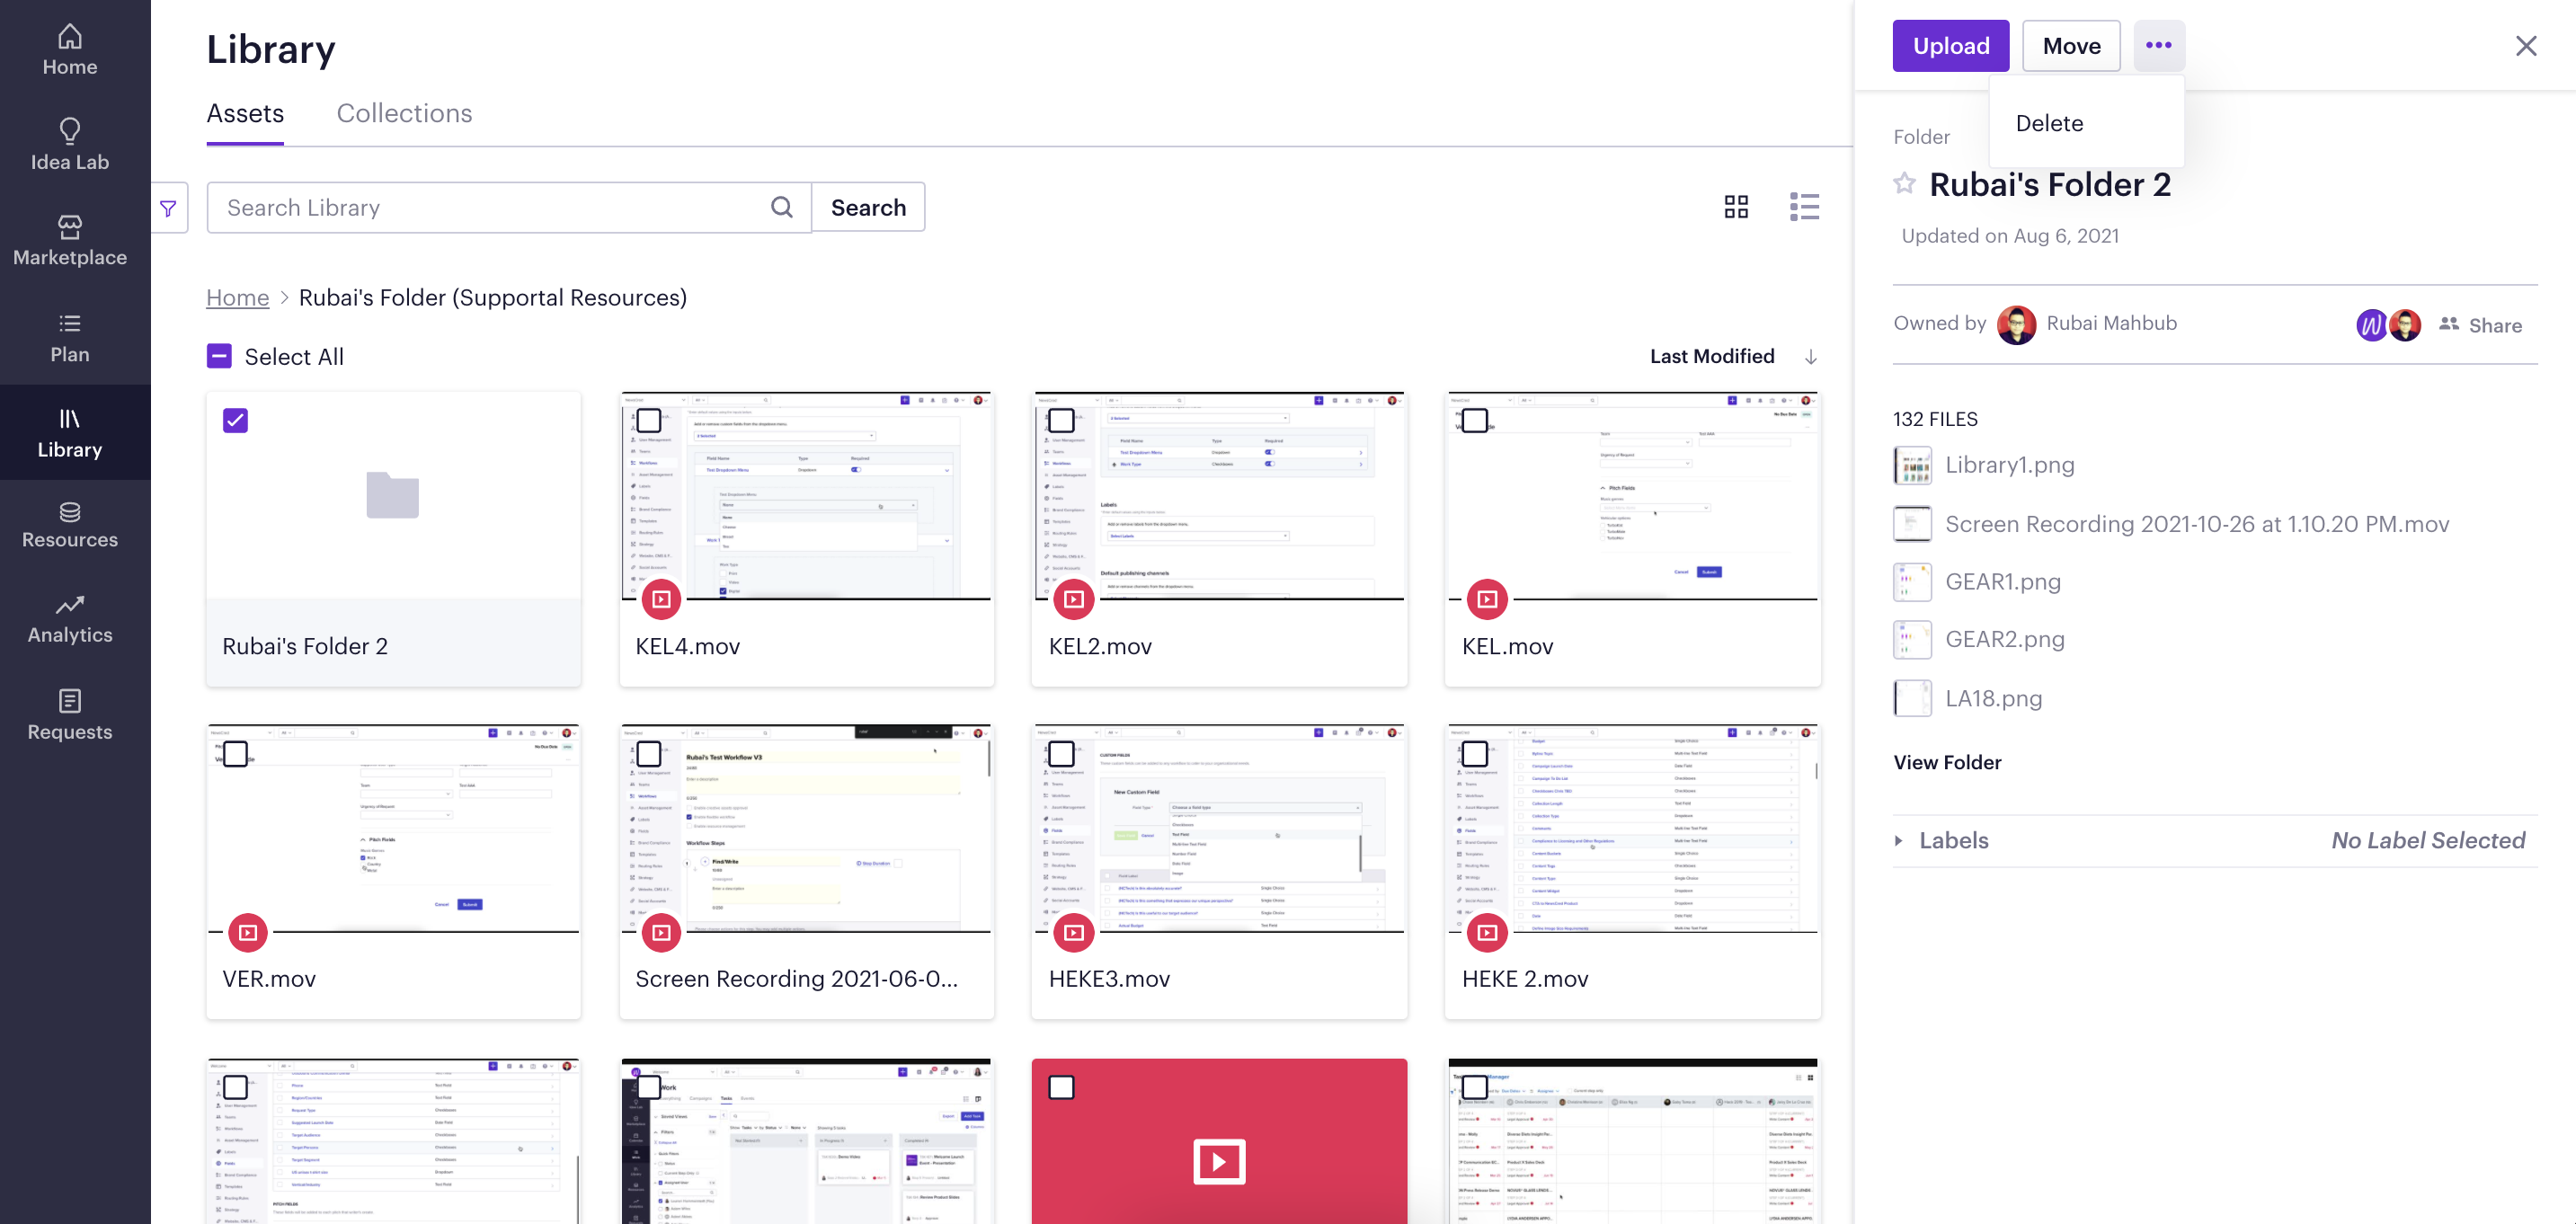The width and height of the screenshot is (2576, 1224).
Task: Open Idea Lab in the sidebar
Action: point(69,145)
